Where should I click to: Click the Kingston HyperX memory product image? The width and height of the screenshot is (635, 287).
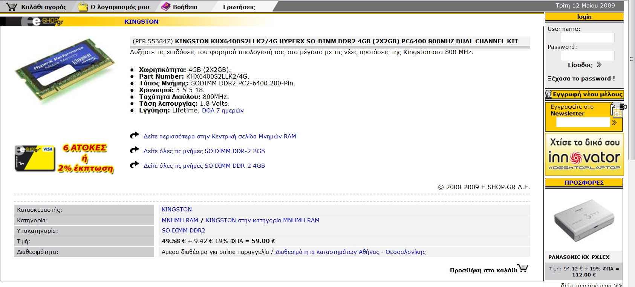(64, 70)
